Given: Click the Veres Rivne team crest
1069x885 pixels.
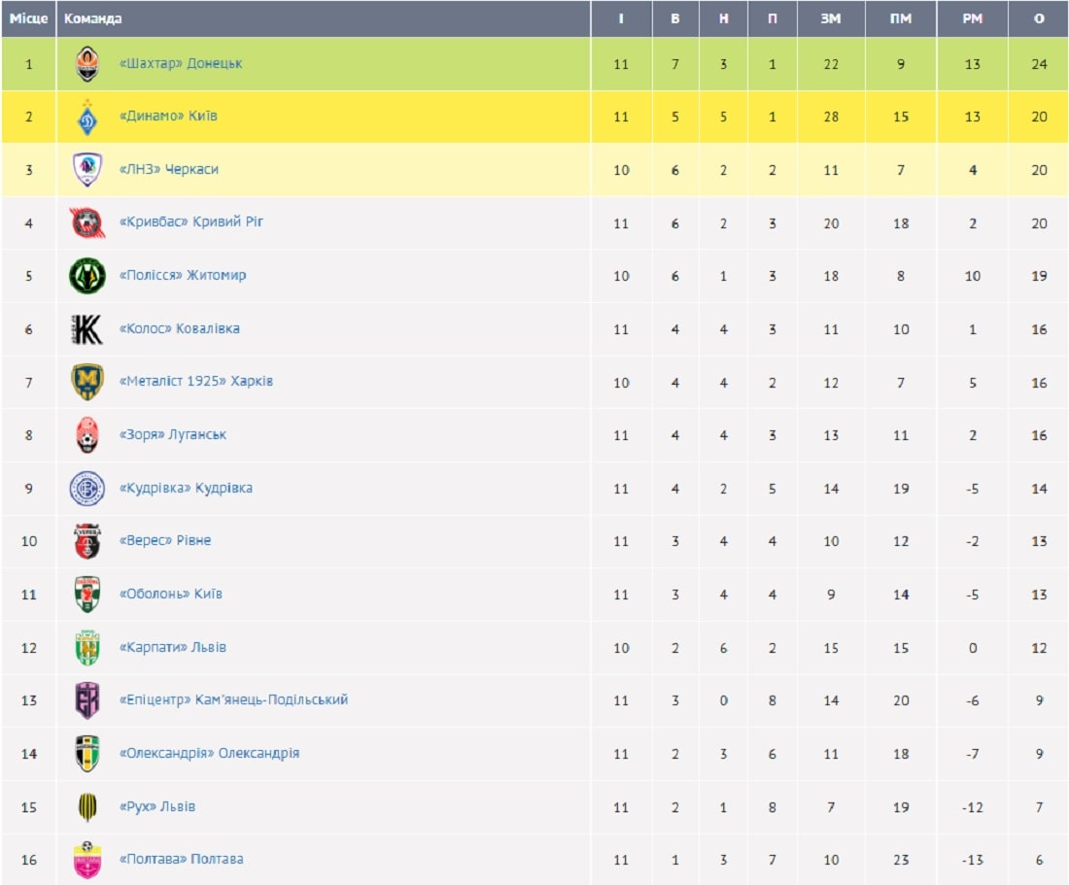Looking at the screenshot, I should (x=87, y=541).
